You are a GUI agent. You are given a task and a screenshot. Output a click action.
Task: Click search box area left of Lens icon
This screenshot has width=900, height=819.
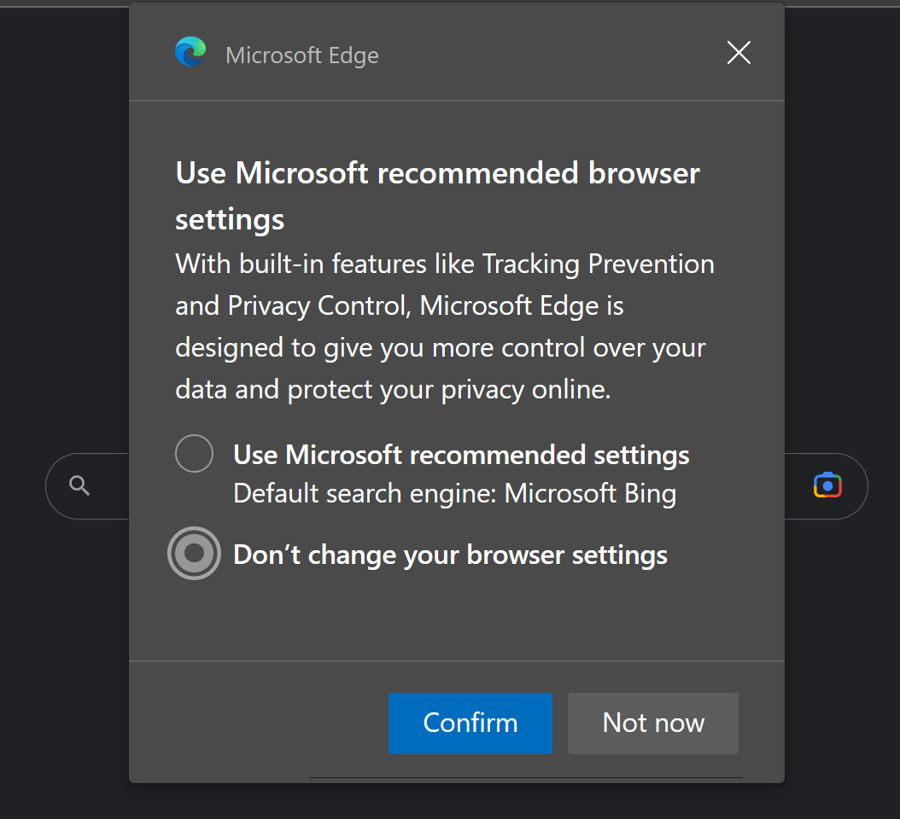[798, 485]
